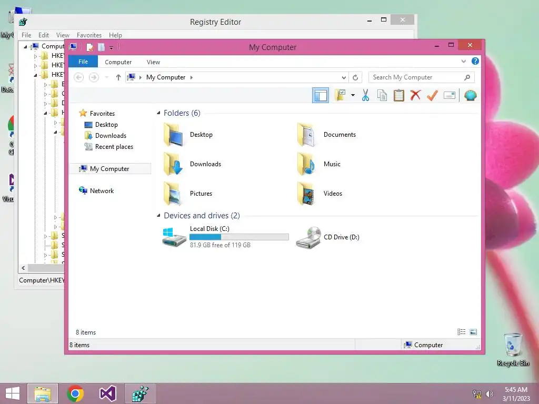539x404 pixels.
Task: Select the Pictures folder icon
Action: pyautogui.click(x=174, y=194)
